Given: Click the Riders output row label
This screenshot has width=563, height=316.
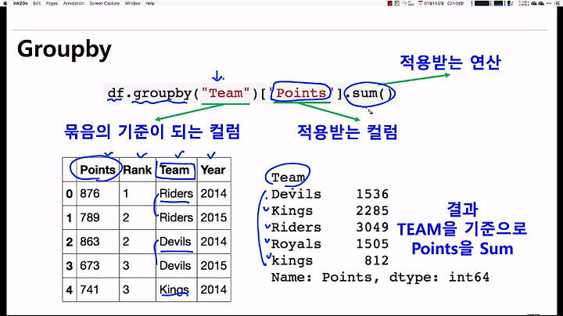Looking at the screenshot, I should coord(296,228).
